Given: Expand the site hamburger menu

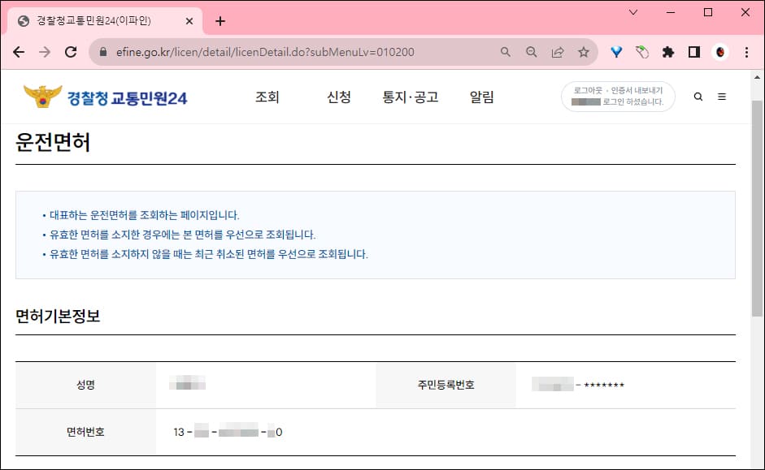Looking at the screenshot, I should click(722, 96).
